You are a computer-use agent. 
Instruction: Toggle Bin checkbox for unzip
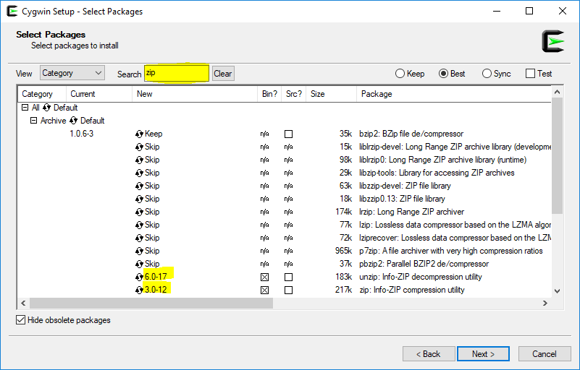264,277
